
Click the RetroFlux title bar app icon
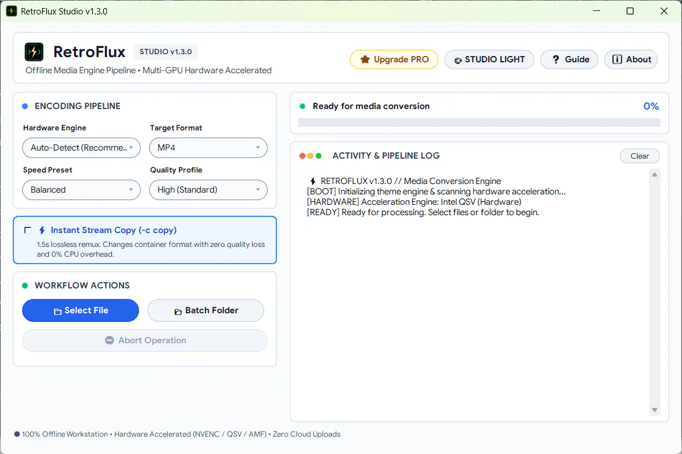[12, 12]
